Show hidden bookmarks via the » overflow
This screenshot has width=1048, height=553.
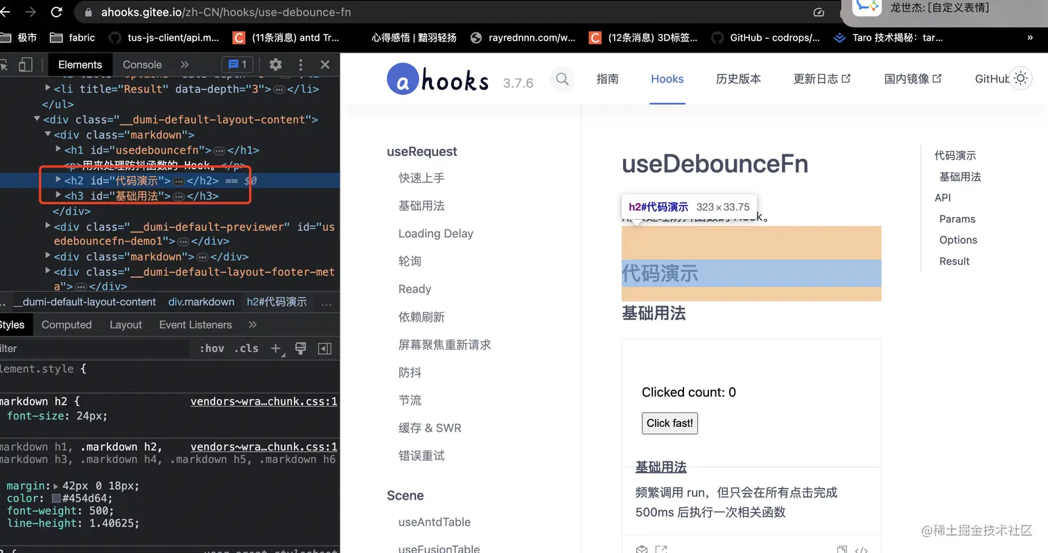pos(1030,37)
